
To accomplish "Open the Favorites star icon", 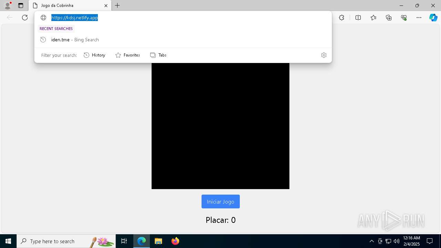I will pyautogui.click(x=373, y=18).
